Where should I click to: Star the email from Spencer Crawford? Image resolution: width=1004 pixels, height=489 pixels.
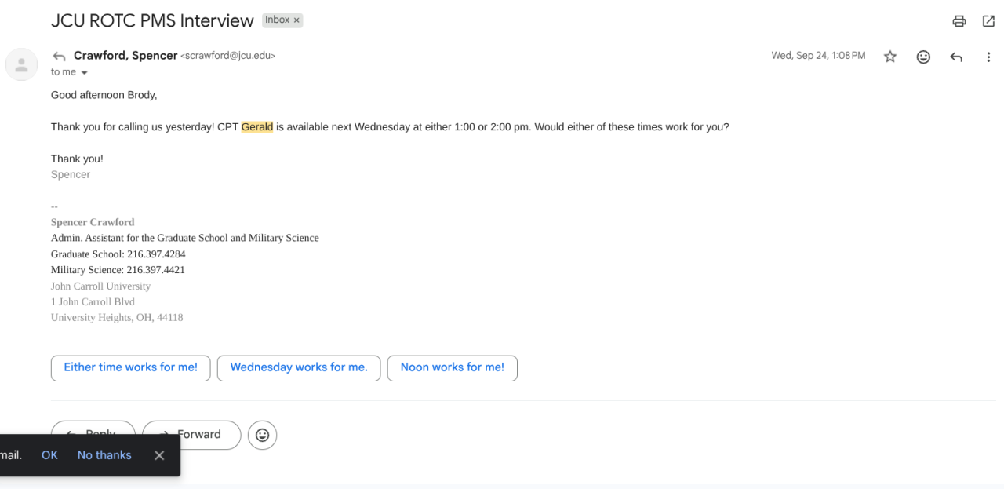890,57
